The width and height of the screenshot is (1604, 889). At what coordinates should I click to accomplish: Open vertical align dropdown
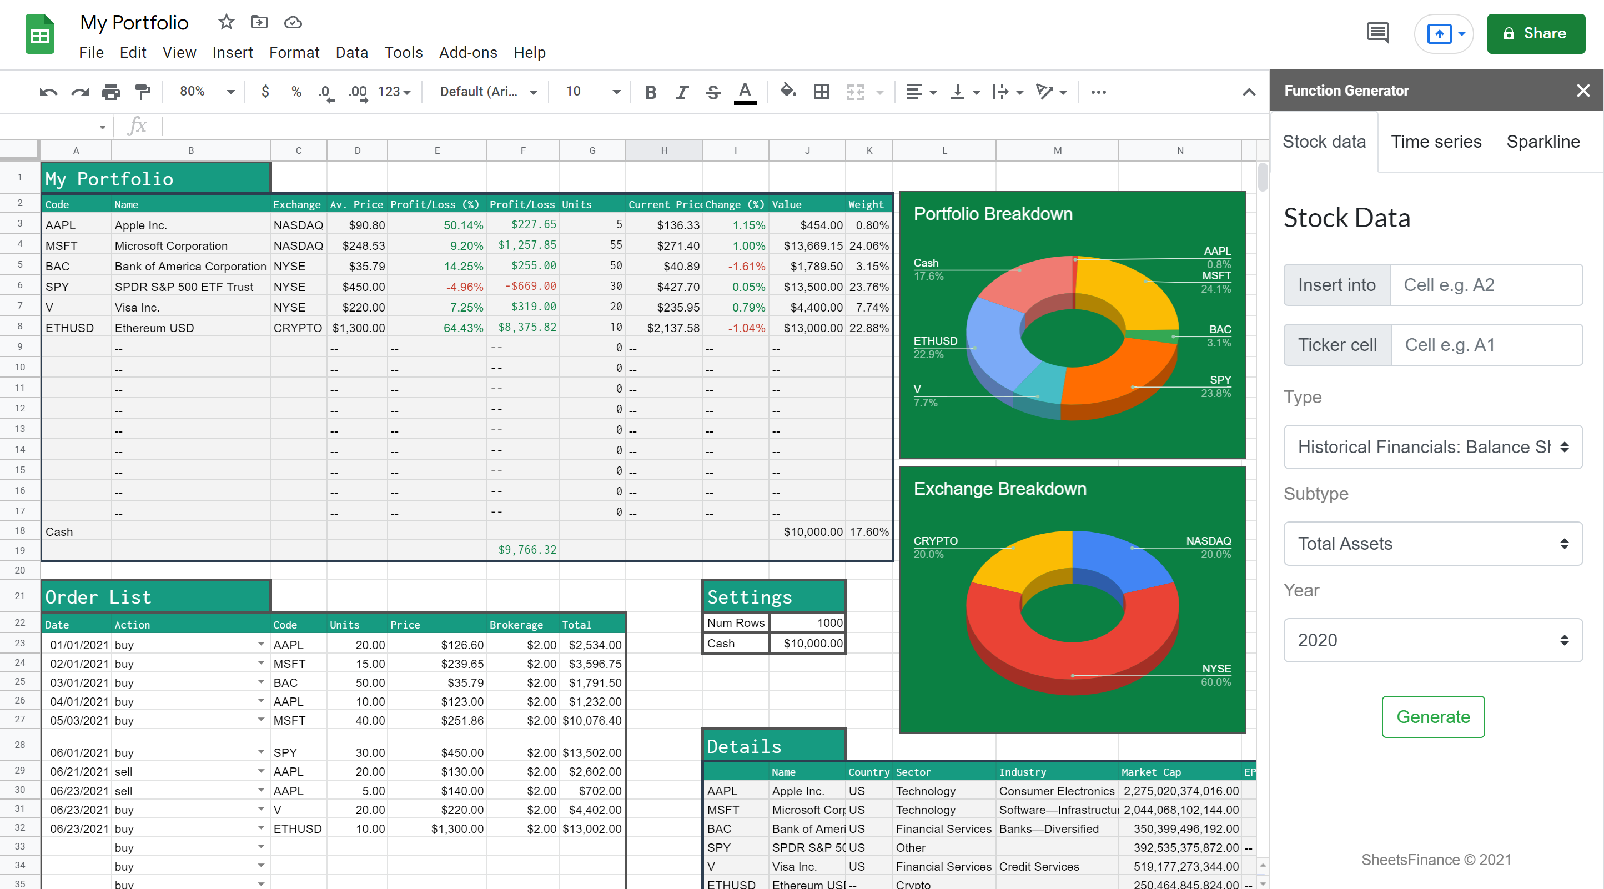(x=965, y=92)
